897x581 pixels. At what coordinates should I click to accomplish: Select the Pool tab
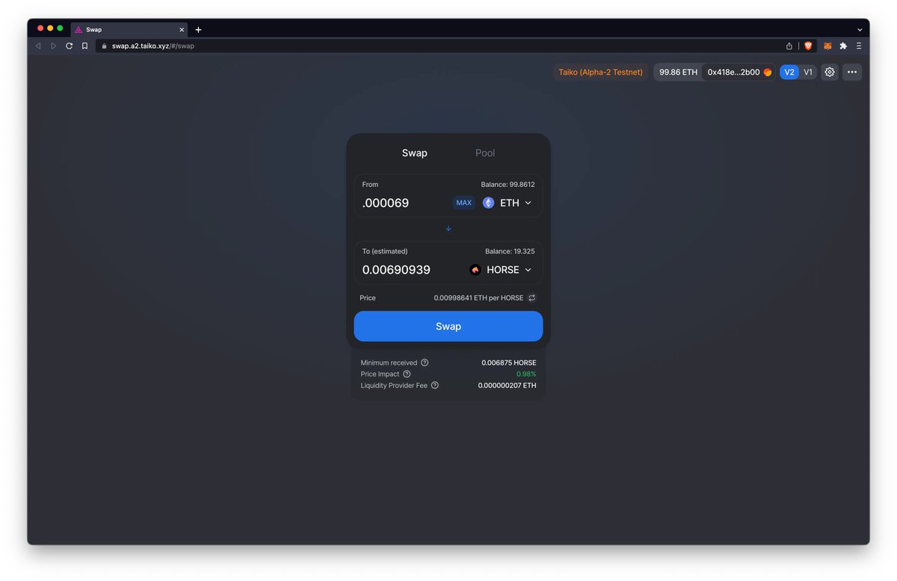coord(485,153)
